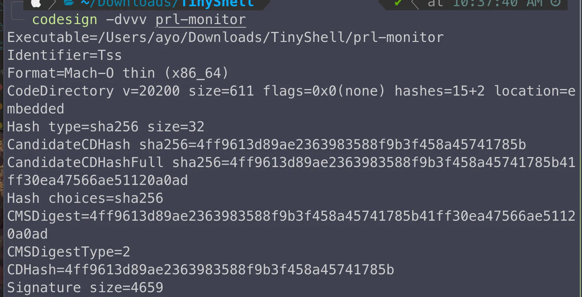Click the green checkmark status icon
The image size is (582, 297).
tap(398, 3)
